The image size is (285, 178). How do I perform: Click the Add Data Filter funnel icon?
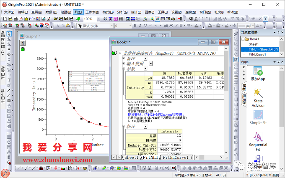232,19
